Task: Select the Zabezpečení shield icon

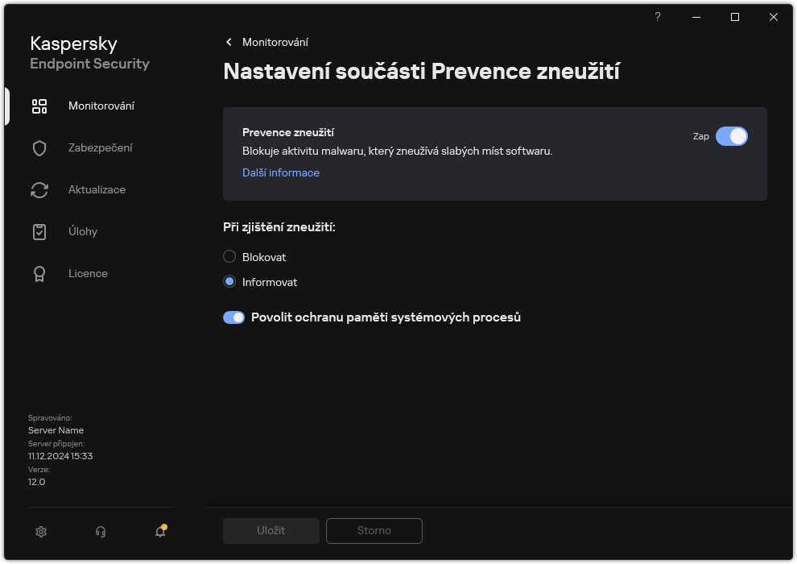Action: click(x=39, y=147)
